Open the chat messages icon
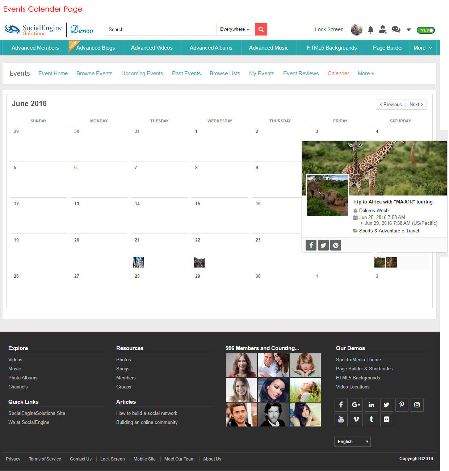This screenshot has height=471, width=449. tap(396, 30)
